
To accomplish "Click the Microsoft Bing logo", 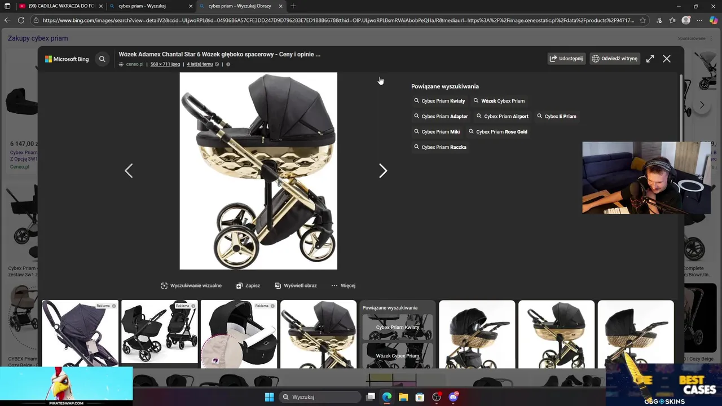I will [x=67, y=59].
